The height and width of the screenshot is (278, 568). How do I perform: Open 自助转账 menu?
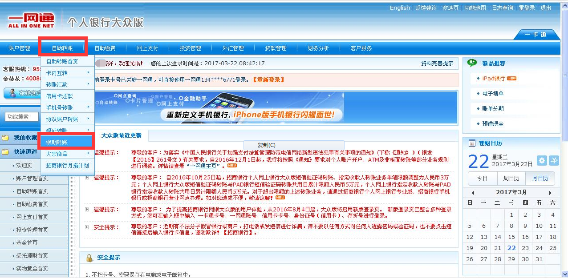point(62,48)
